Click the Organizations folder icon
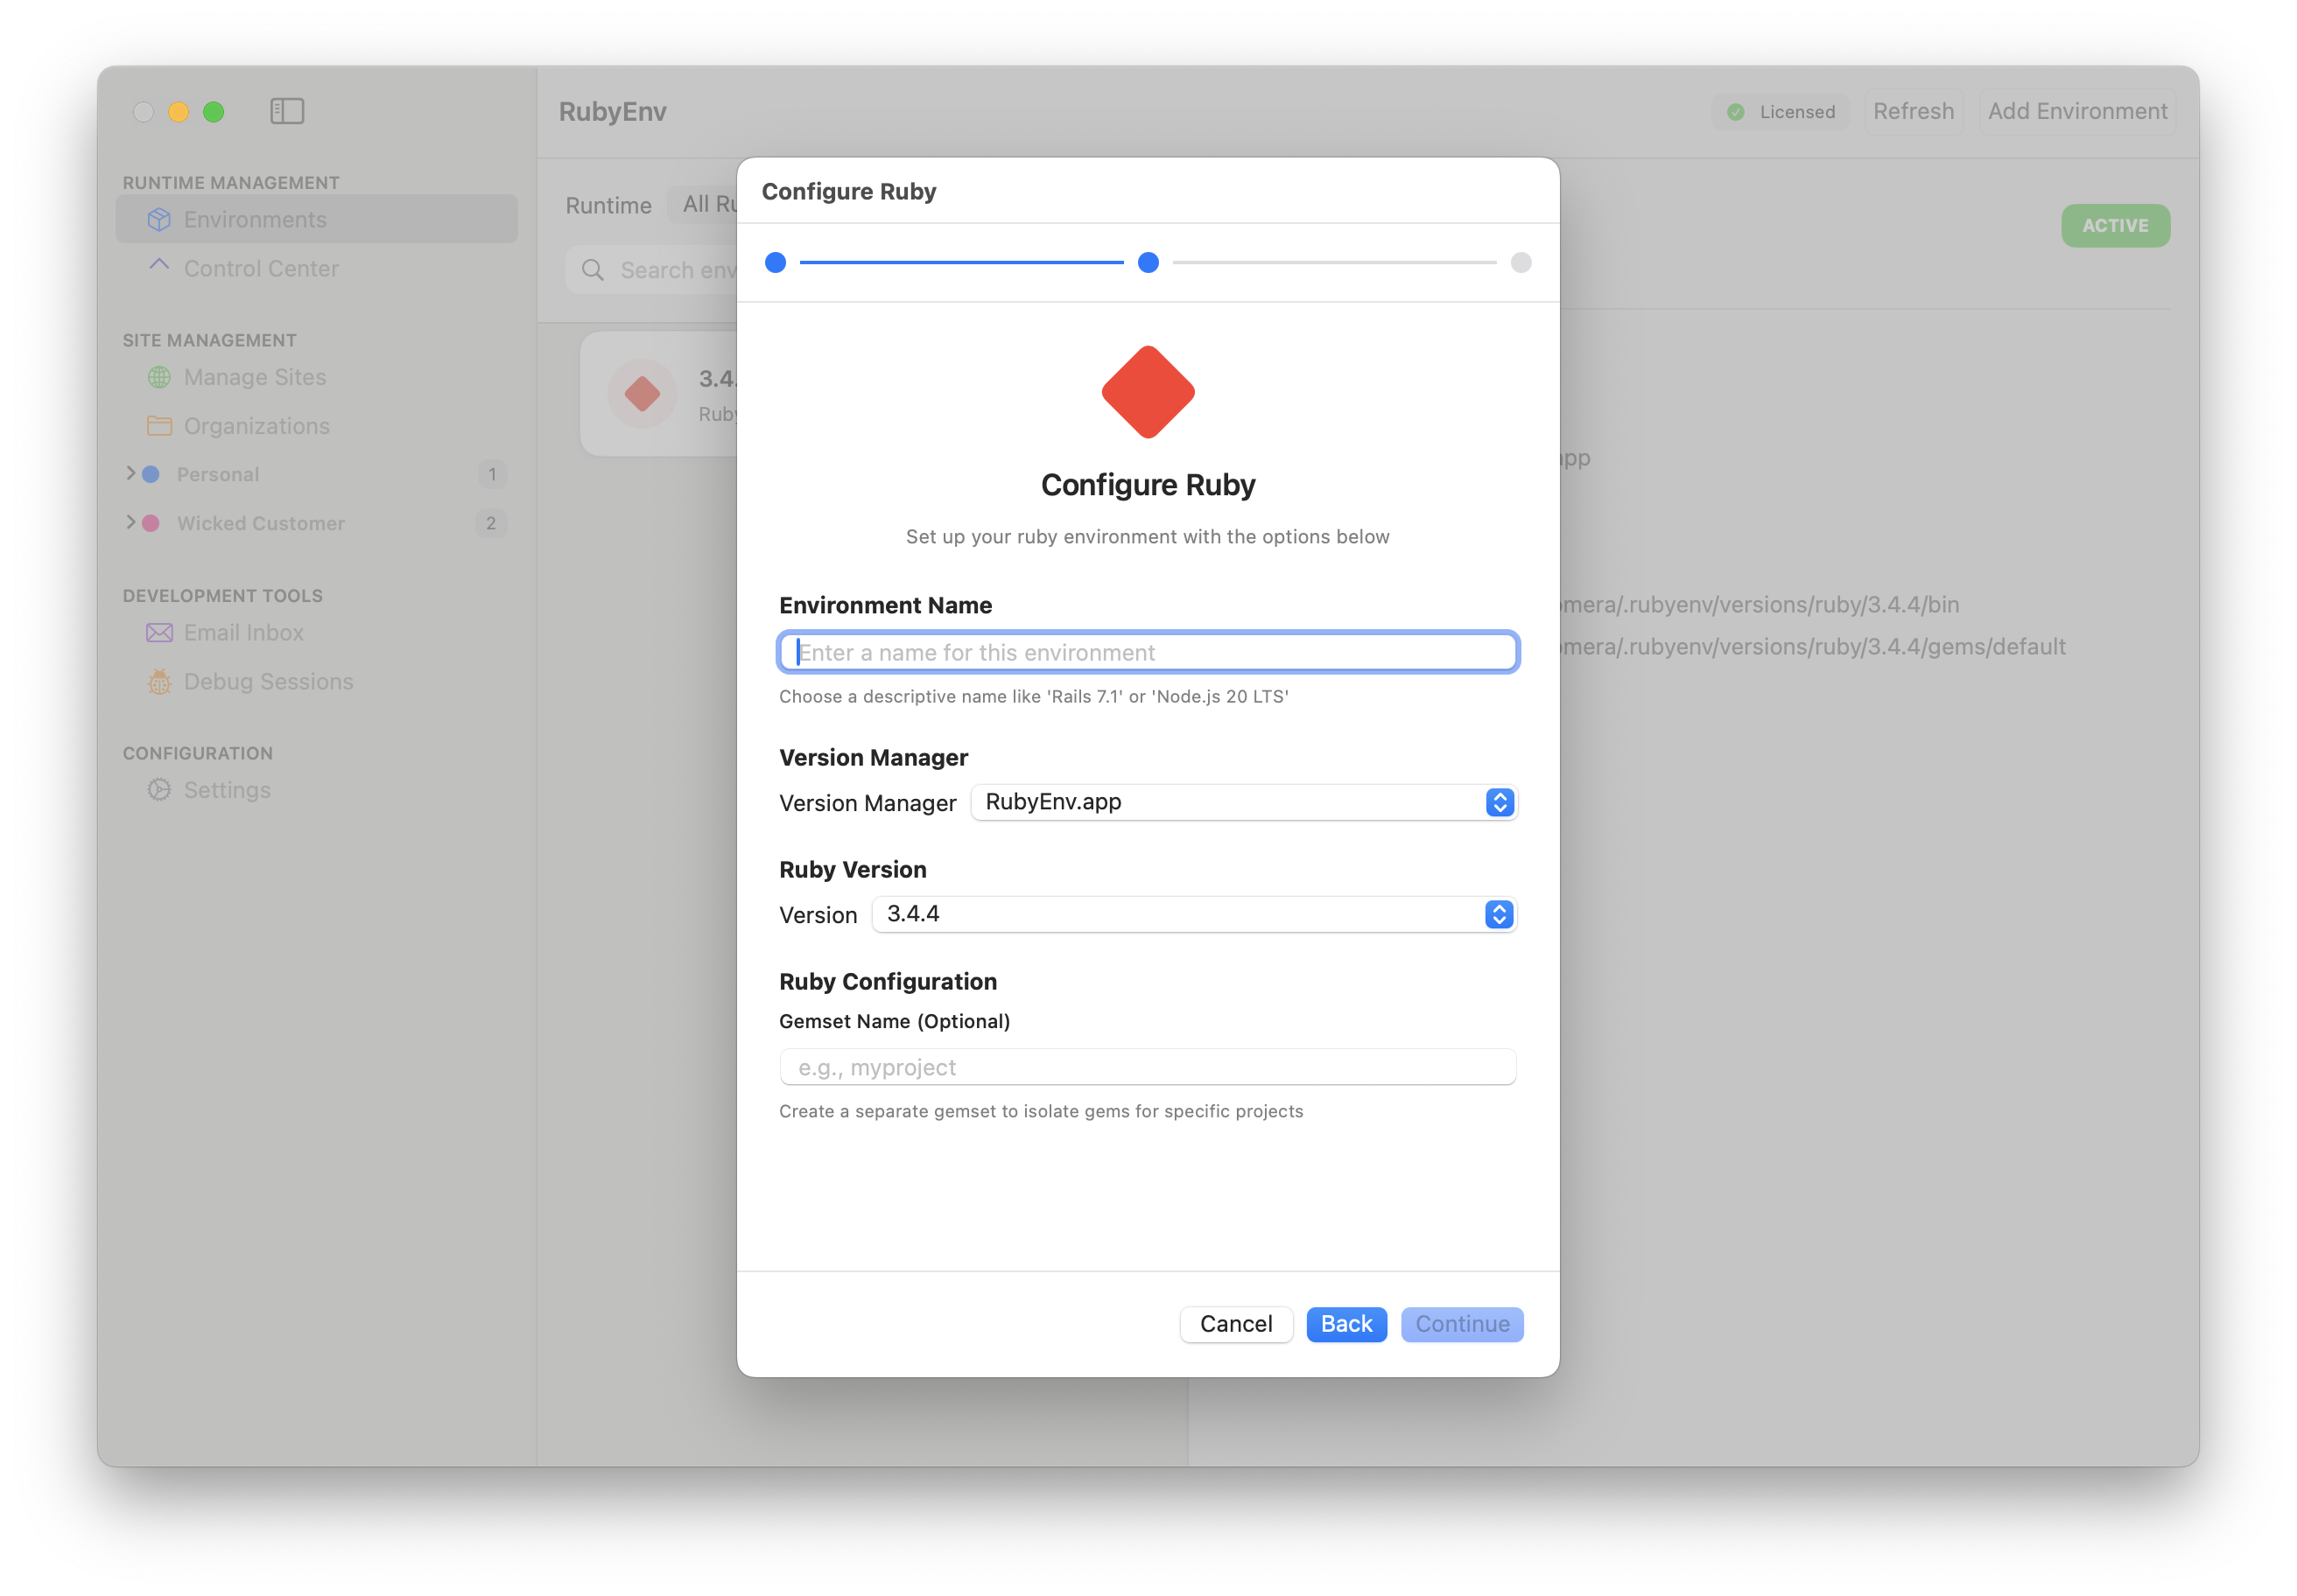Screen dimensions: 2297x1596 (x=159, y=426)
